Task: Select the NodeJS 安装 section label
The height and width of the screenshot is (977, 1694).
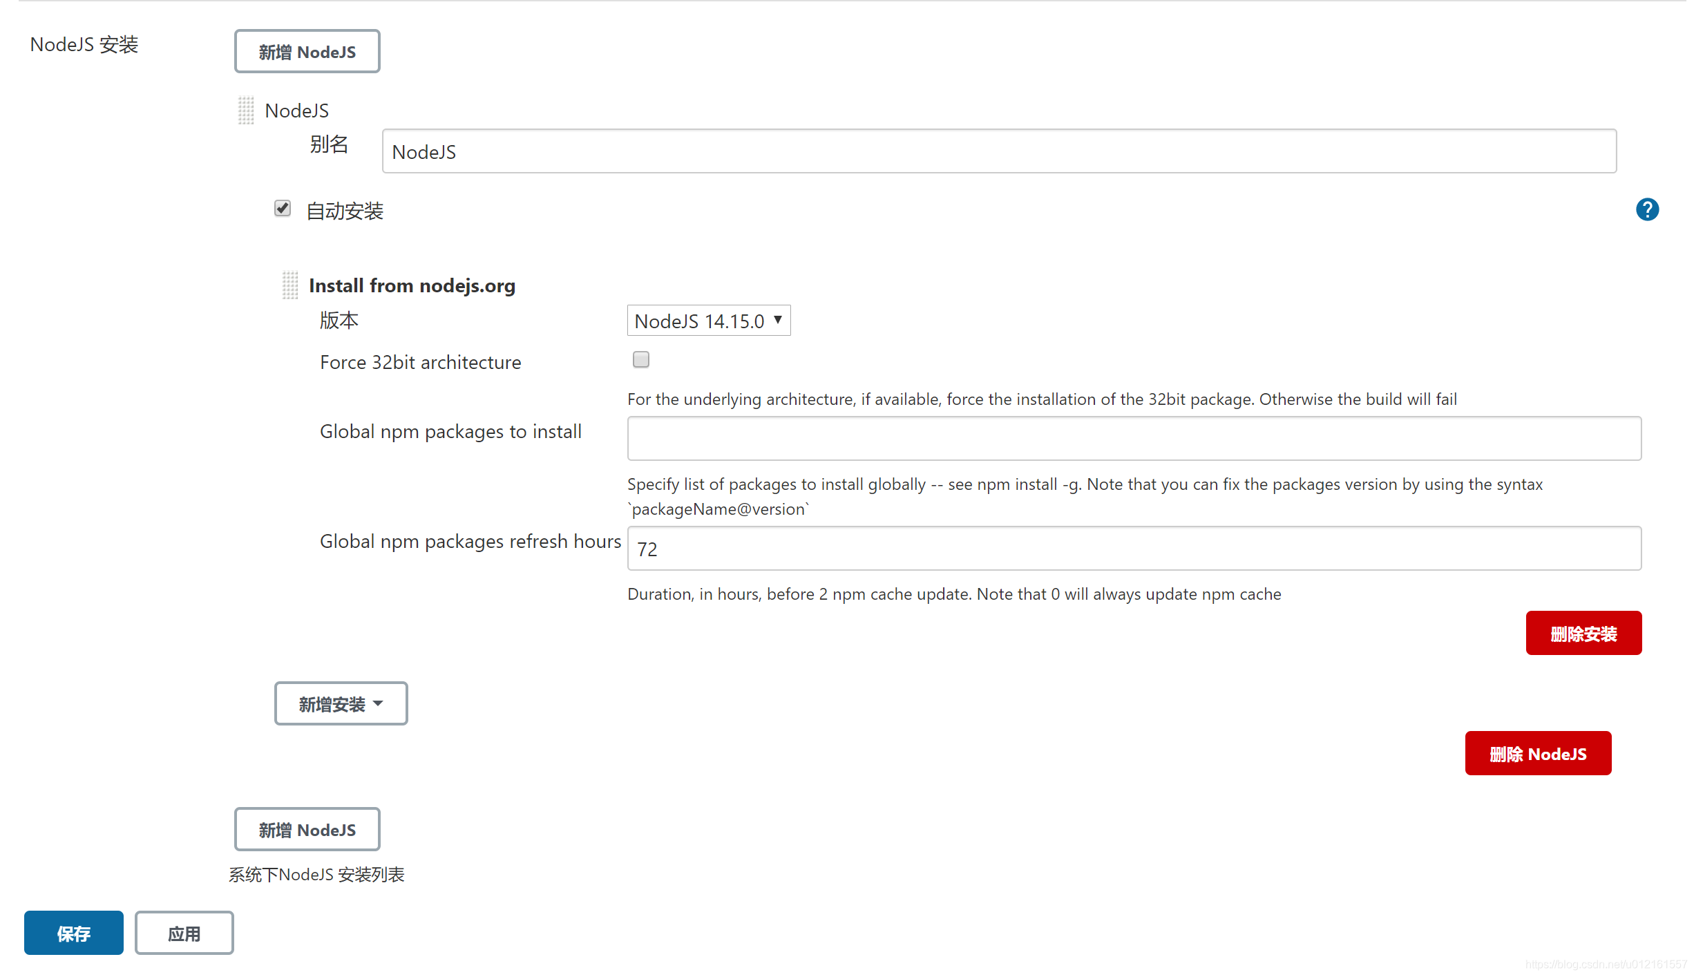Action: coord(84,45)
